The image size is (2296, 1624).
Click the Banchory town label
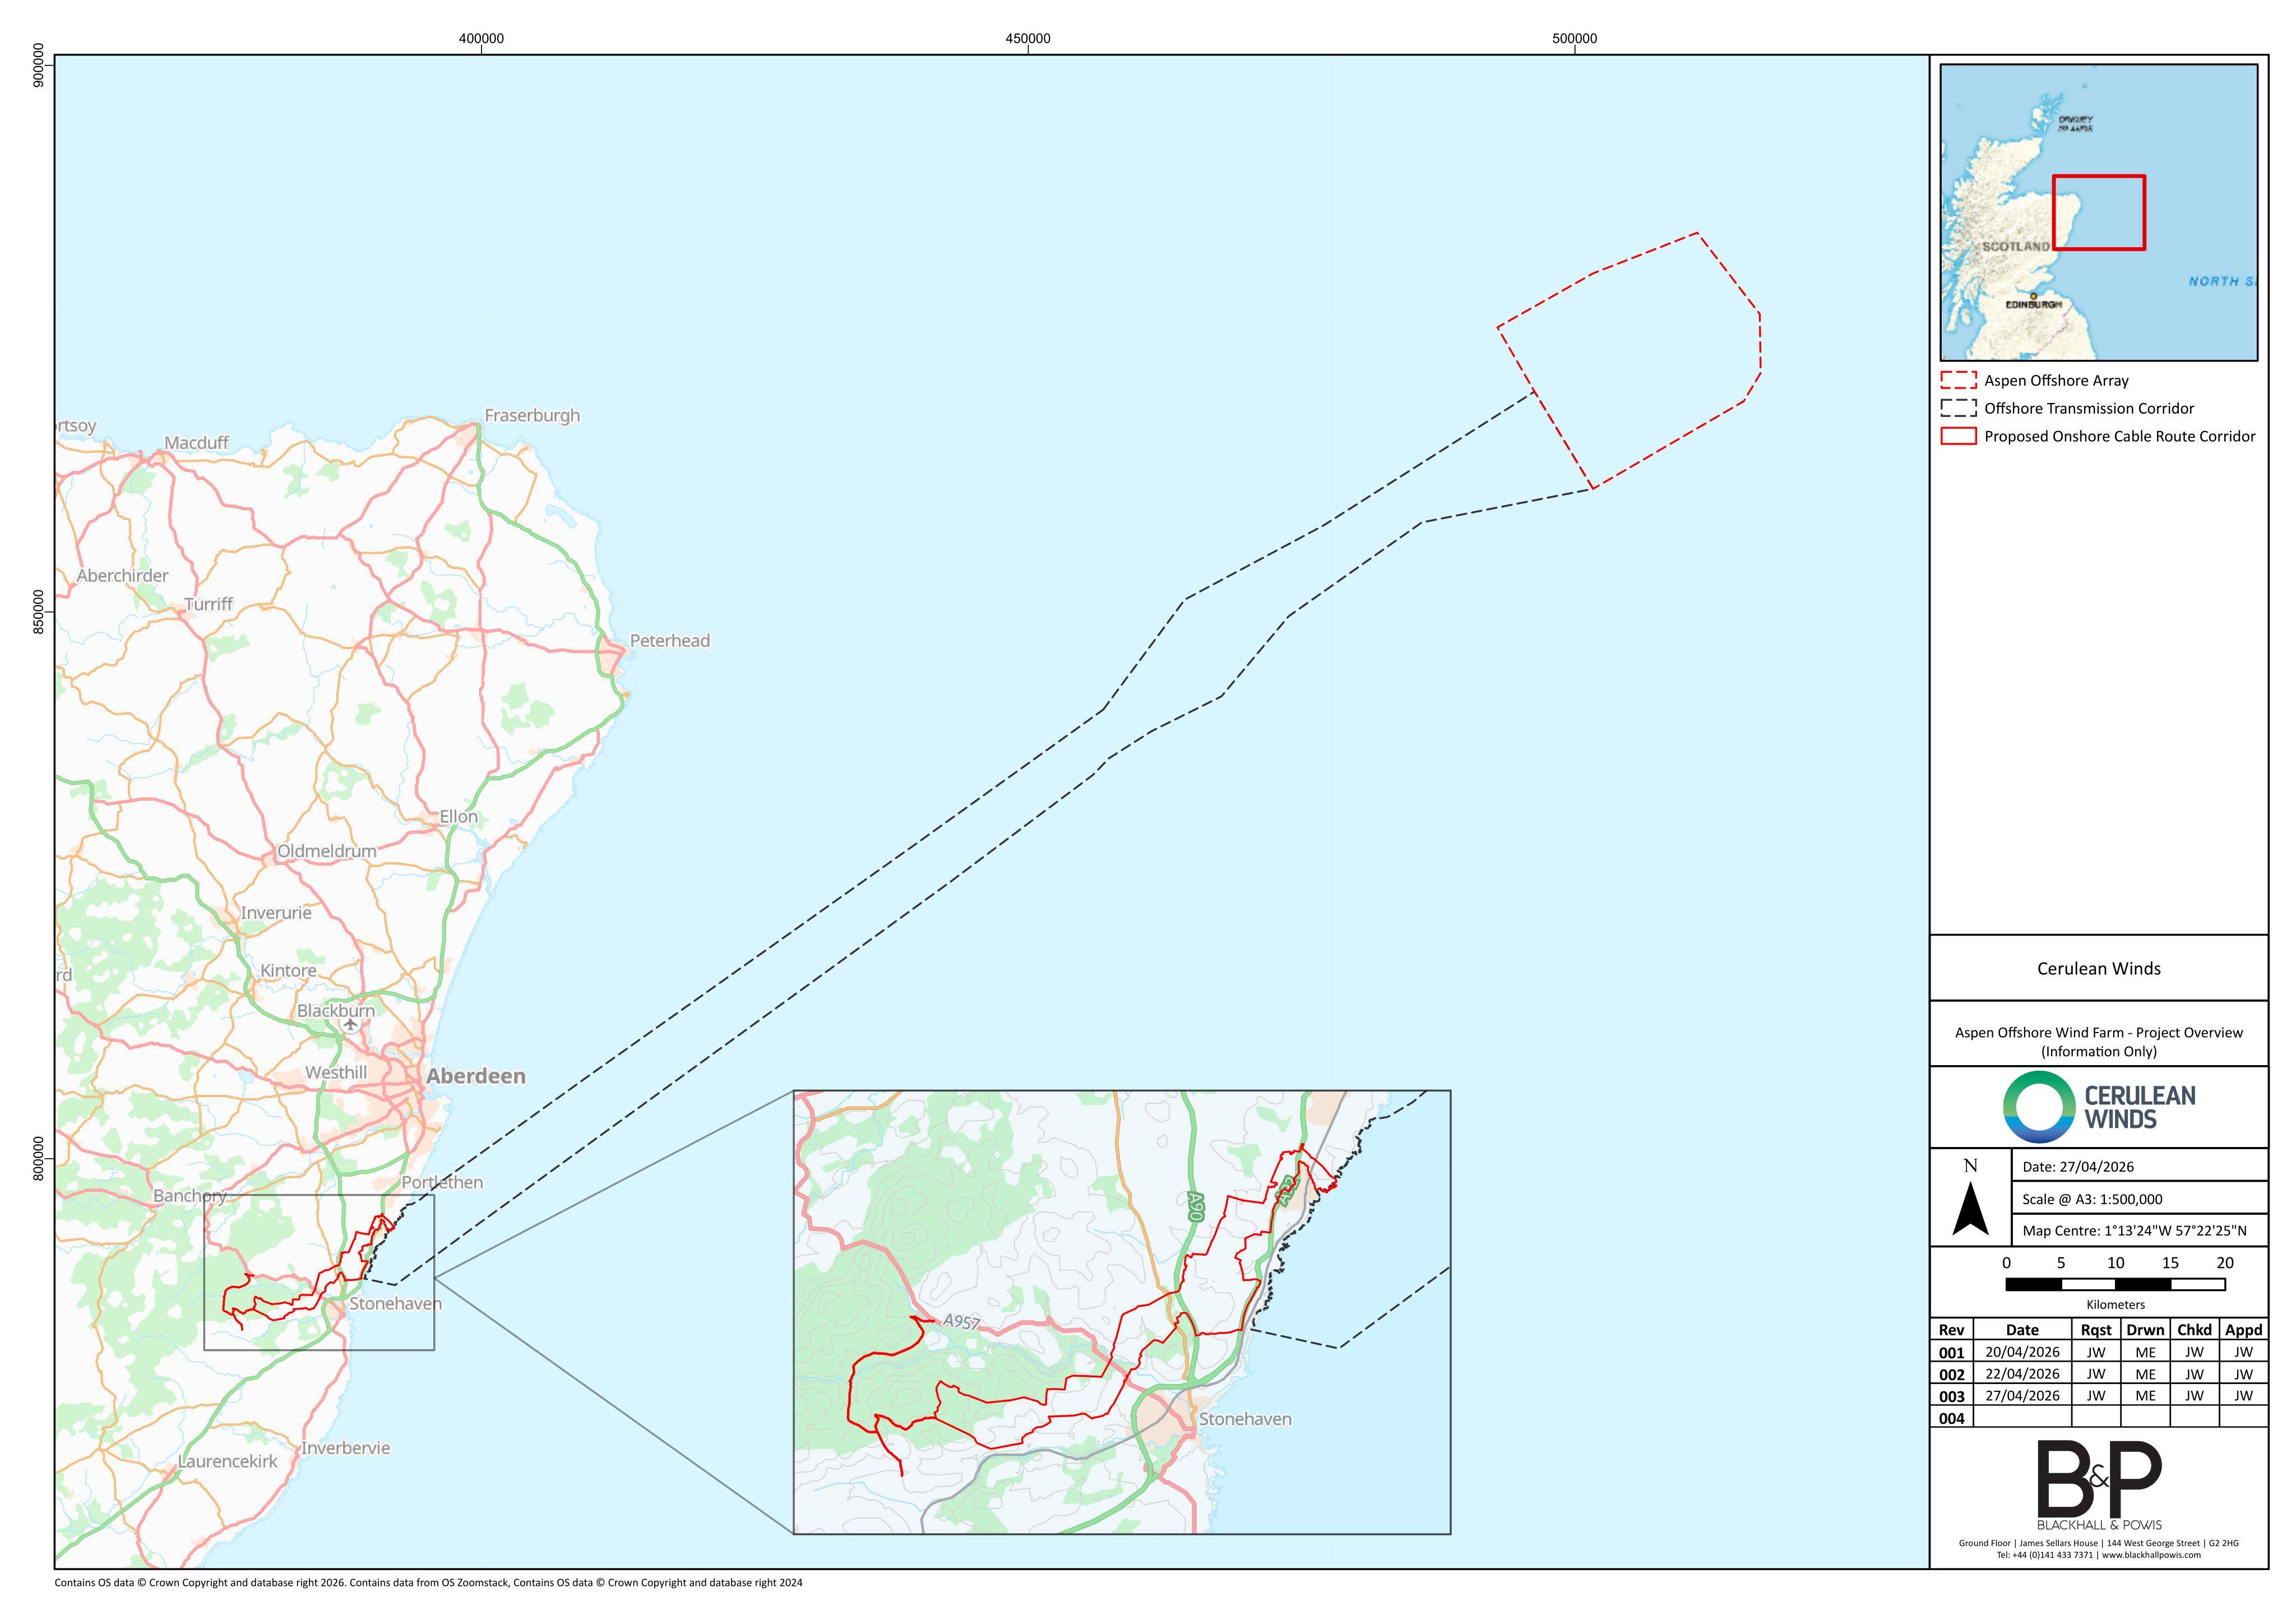tap(190, 1196)
